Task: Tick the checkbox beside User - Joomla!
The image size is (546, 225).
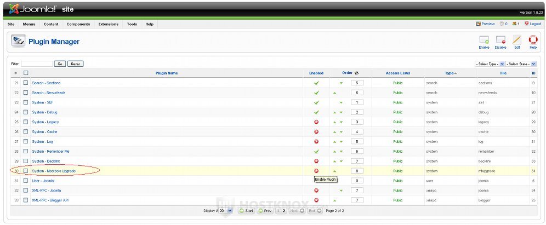Action: coord(25,181)
